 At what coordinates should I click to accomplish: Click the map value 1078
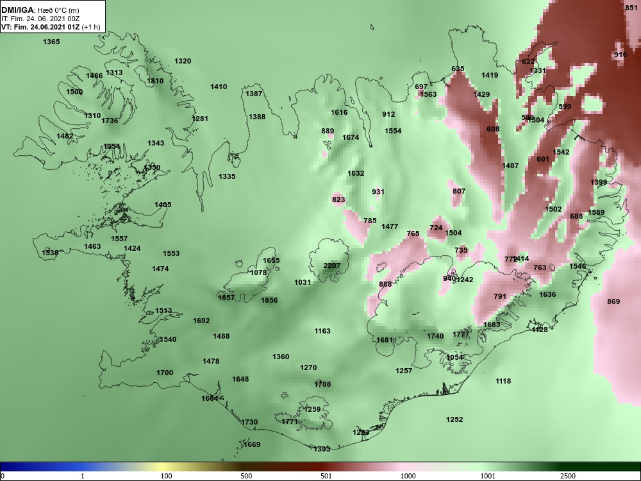tap(258, 273)
